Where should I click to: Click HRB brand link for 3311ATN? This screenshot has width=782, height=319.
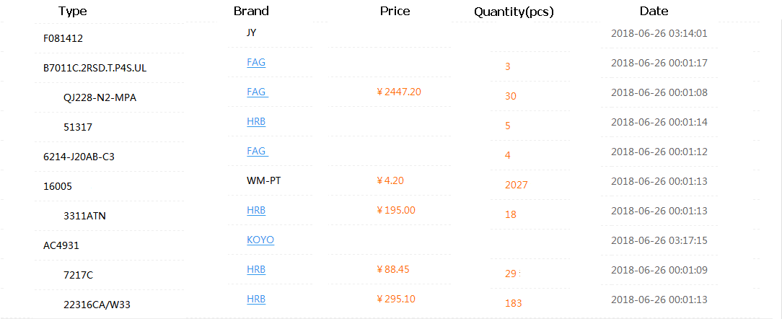(x=256, y=210)
